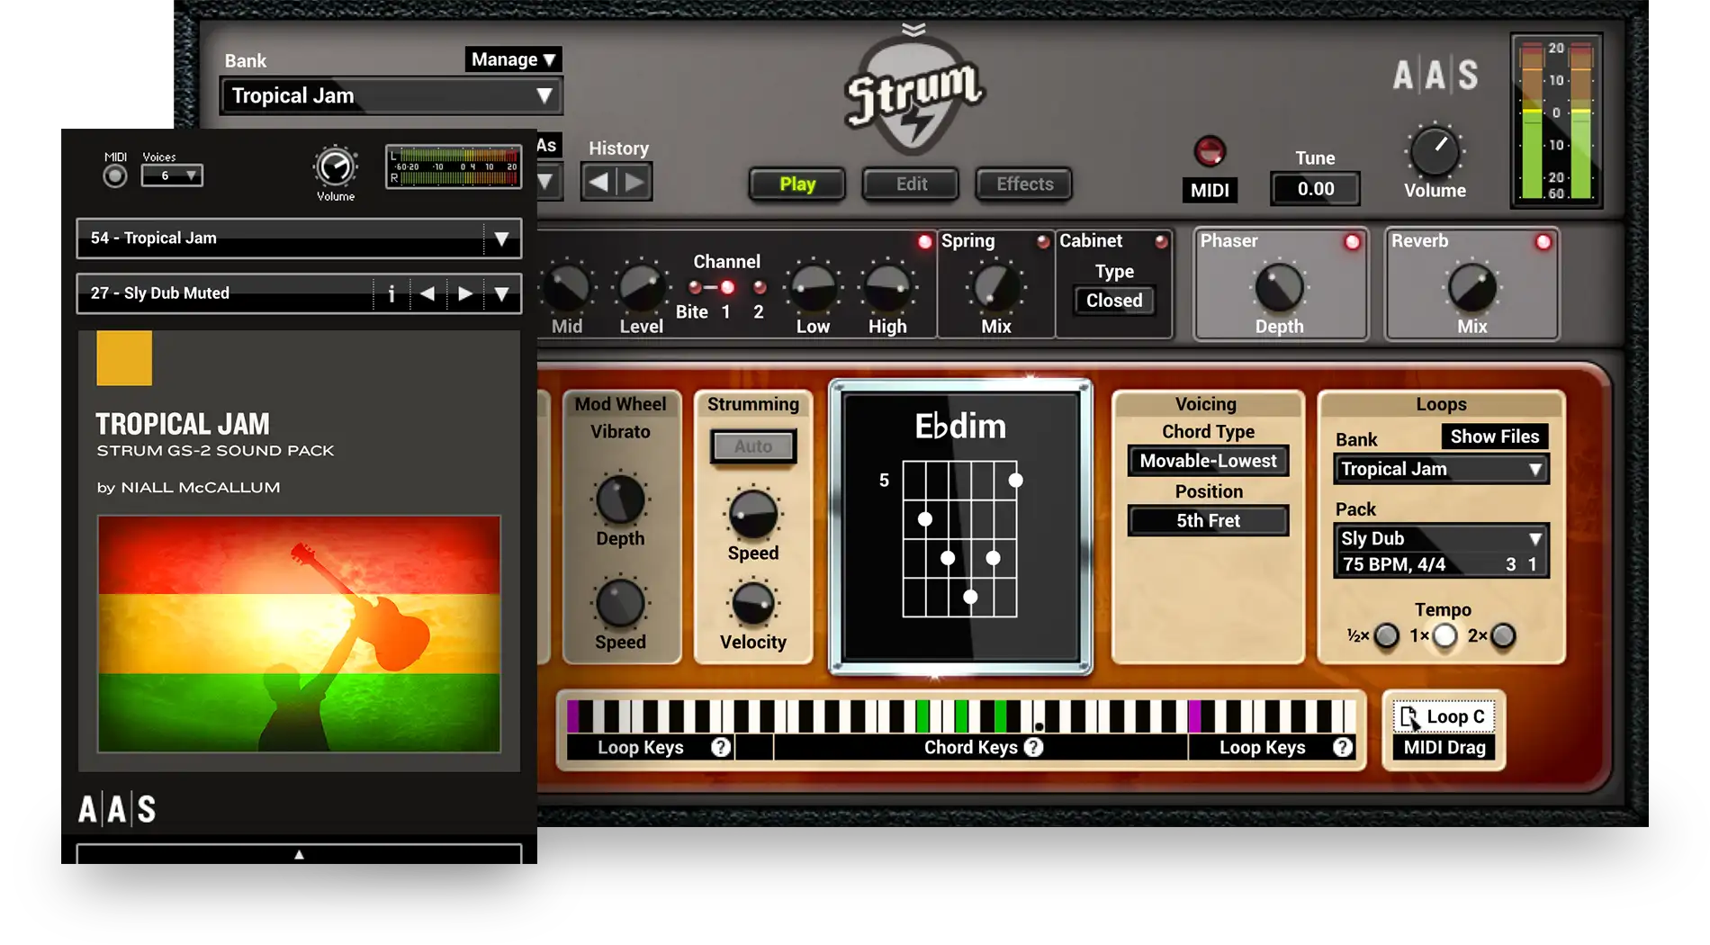Open info for Sly Dub Muted preset
This screenshot has width=1710, height=945.
click(x=391, y=294)
